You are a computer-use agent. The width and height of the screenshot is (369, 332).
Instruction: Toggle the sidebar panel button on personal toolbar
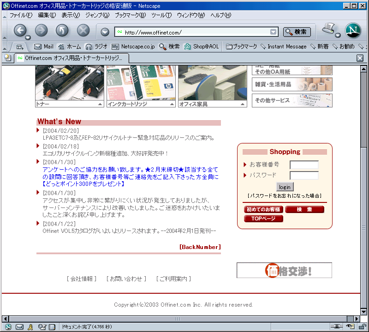(x=20, y=47)
